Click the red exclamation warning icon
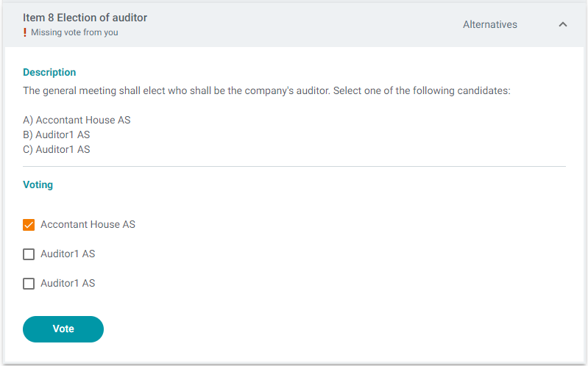 tap(25, 32)
